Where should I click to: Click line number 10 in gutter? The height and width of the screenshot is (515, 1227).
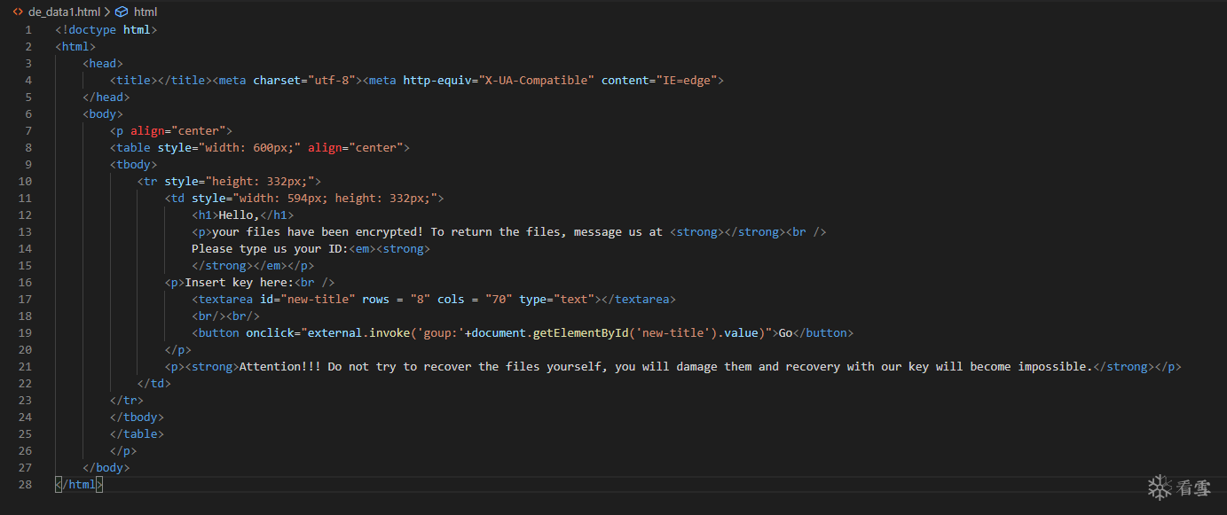(25, 181)
